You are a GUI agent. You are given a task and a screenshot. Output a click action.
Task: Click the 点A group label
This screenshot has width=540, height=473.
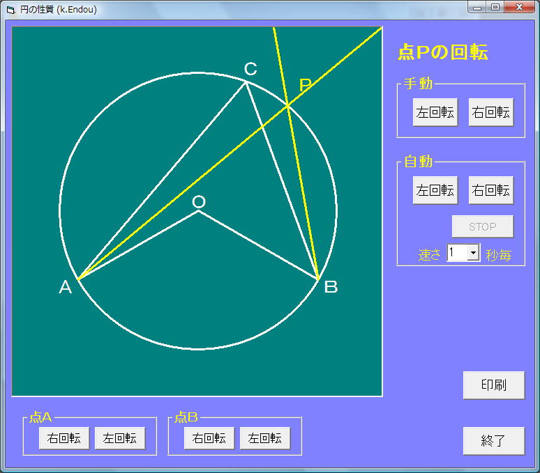point(40,417)
